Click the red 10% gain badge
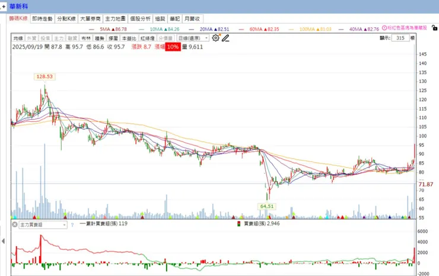The height and width of the screenshot is (276, 439). tap(173, 47)
